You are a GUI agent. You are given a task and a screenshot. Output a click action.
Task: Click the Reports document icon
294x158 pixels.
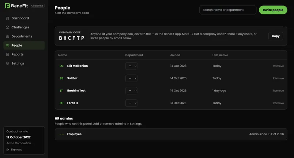tap(8, 54)
